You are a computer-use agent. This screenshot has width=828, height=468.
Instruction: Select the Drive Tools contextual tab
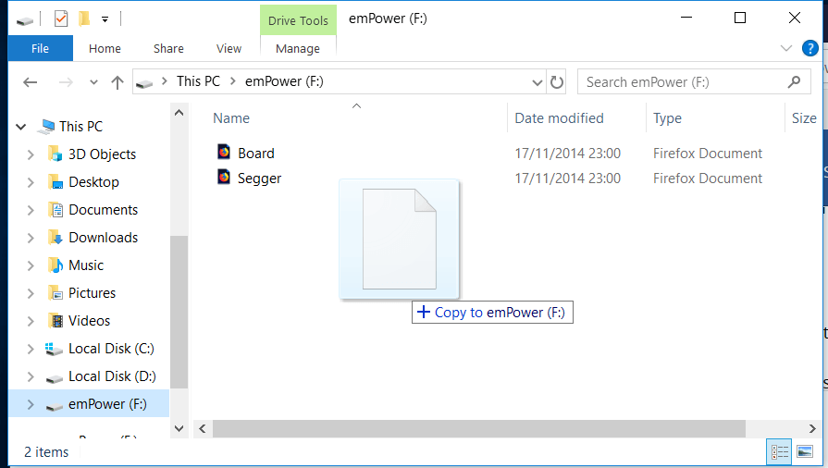tap(298, 20)
